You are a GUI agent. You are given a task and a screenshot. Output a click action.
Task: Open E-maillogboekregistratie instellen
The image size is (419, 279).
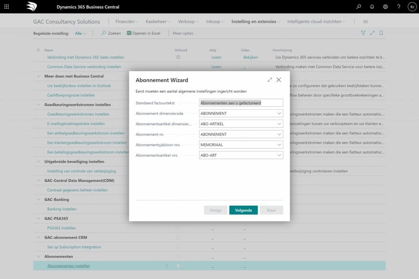click(76, 123)
